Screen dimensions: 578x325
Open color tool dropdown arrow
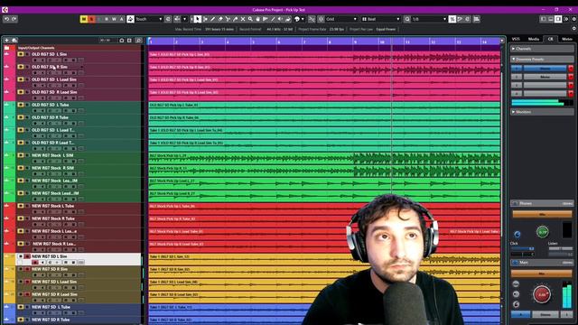(x=303, y=19)
